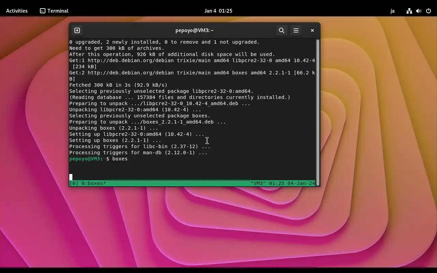
Task: Click "Processing triggers for libc-bin" line
Action: (x=140, y=147)
